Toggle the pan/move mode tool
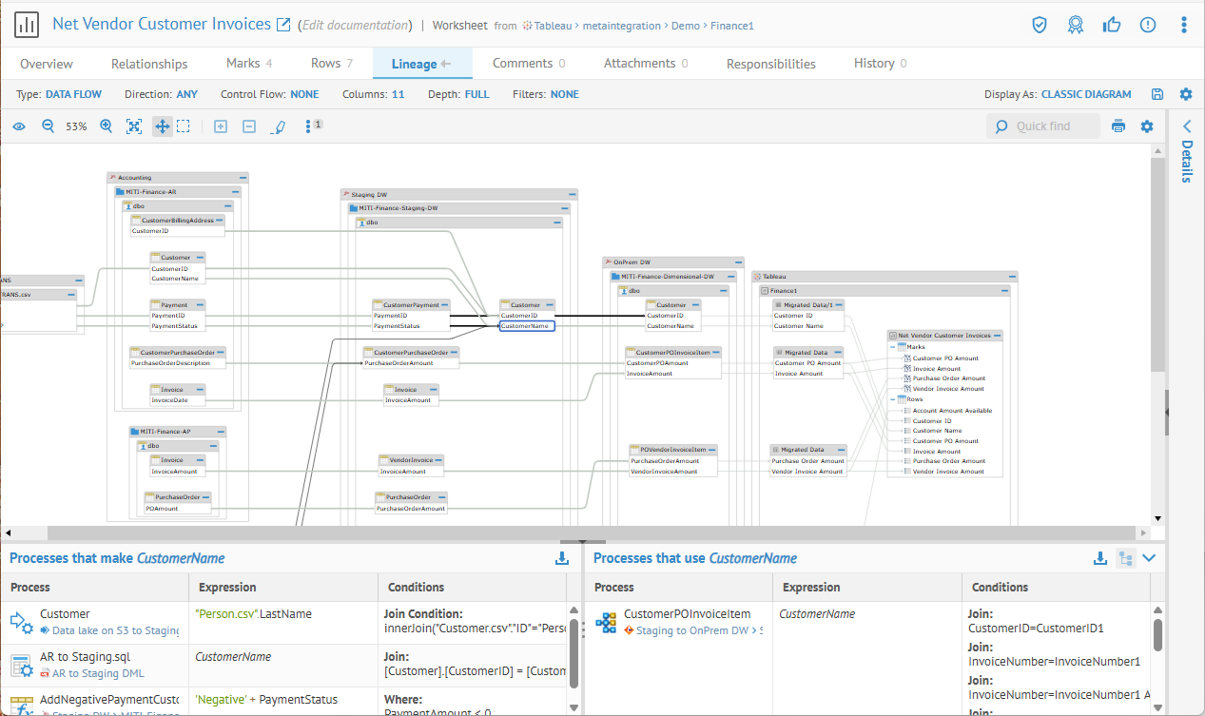Viewport: 1205px width, 716px height. (x=162, y=126)
